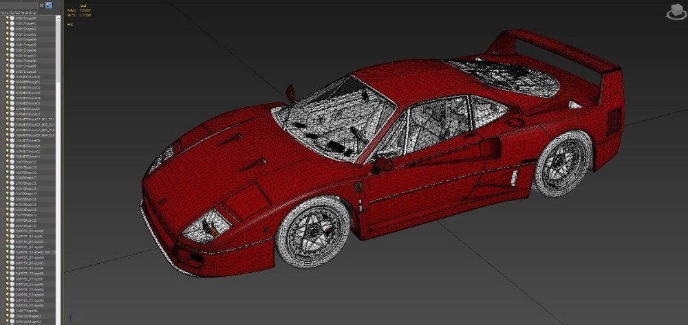Click the geometry icon of BODYShape03
Screen dimensions: 688x325
click(x=12, y=34)
